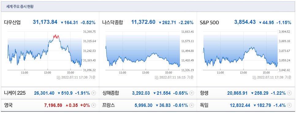Screen dimensions: 296x113
Task: Expand the 니케이 225 row chevron
Action: 94,93
